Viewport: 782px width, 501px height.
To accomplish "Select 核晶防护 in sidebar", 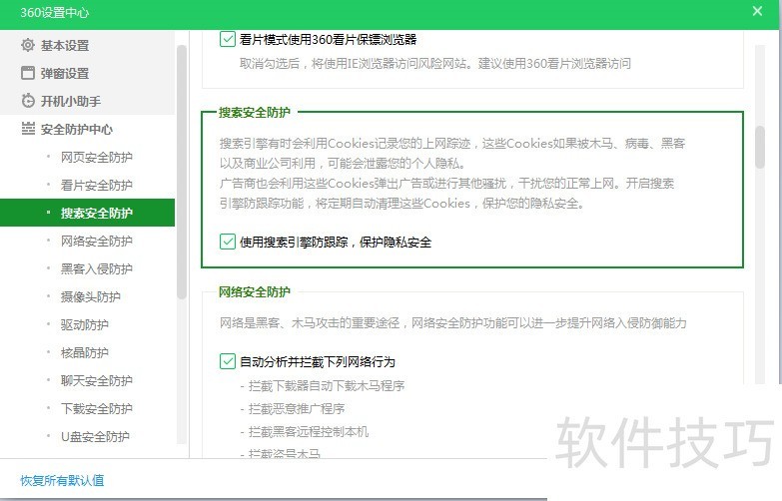I will pyautogui.click(x=87, y=352).
